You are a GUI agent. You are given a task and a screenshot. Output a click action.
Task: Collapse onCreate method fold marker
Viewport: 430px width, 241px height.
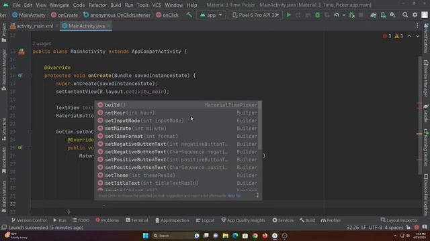tap(30, 76)
